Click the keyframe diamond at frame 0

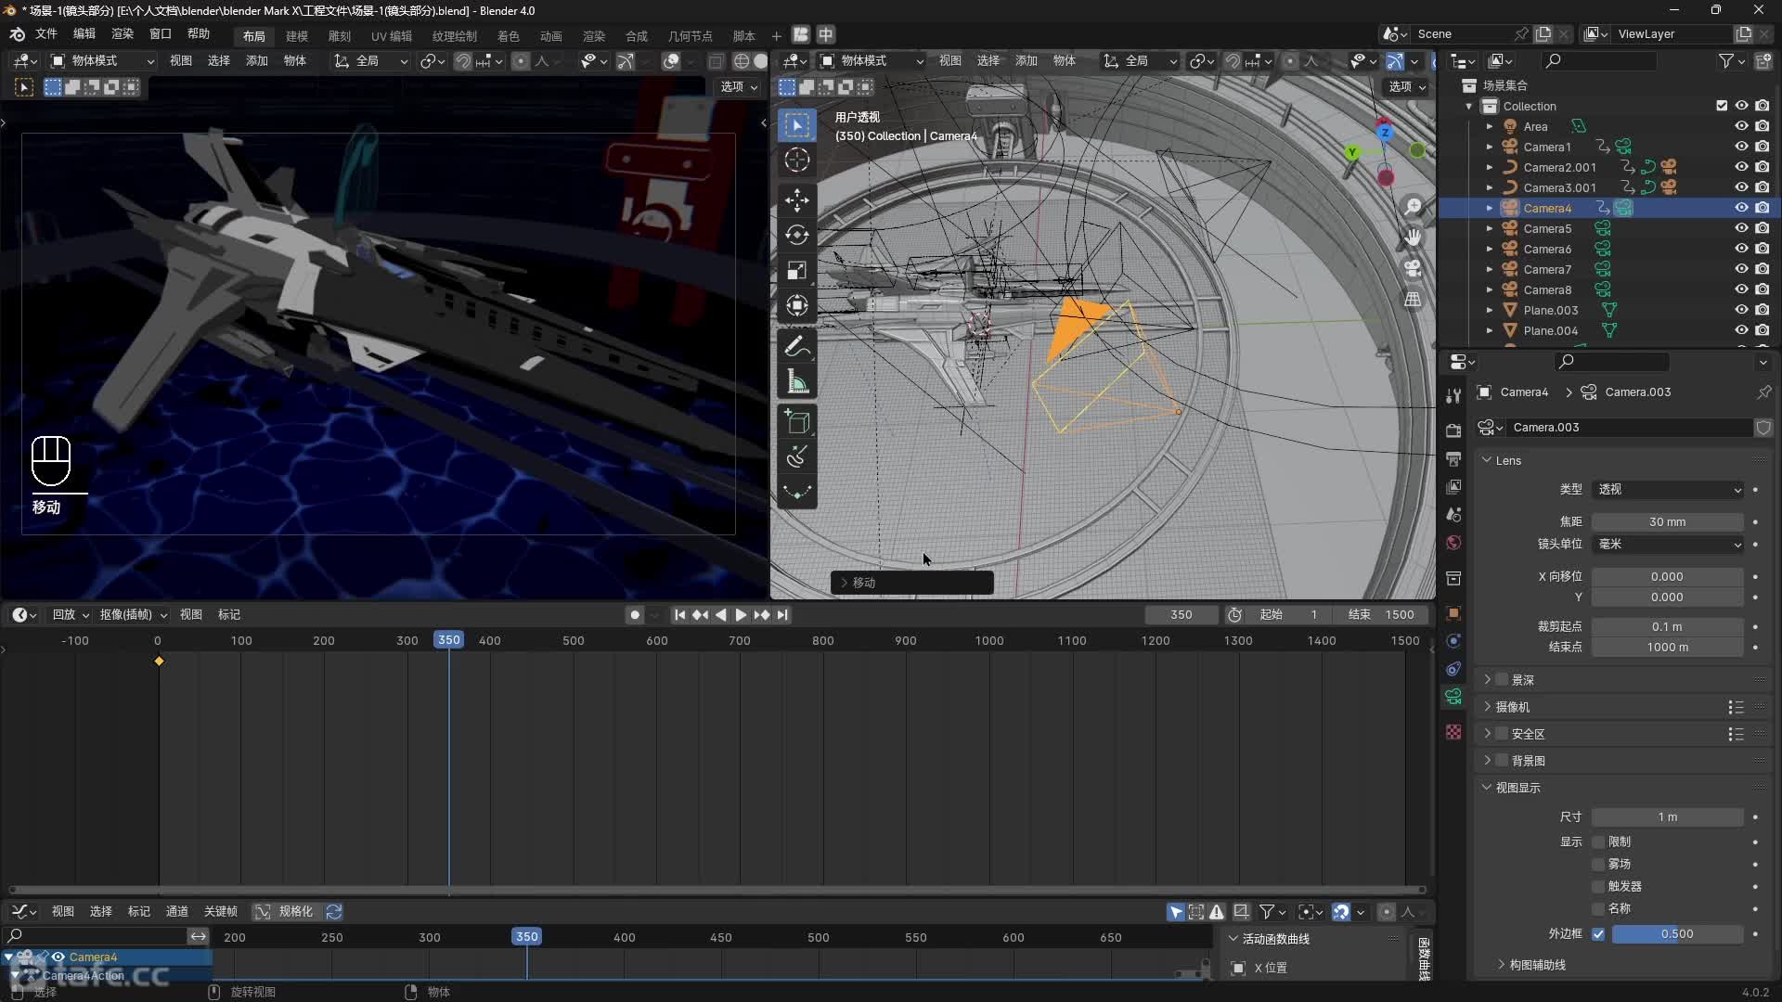click(159, 662)
